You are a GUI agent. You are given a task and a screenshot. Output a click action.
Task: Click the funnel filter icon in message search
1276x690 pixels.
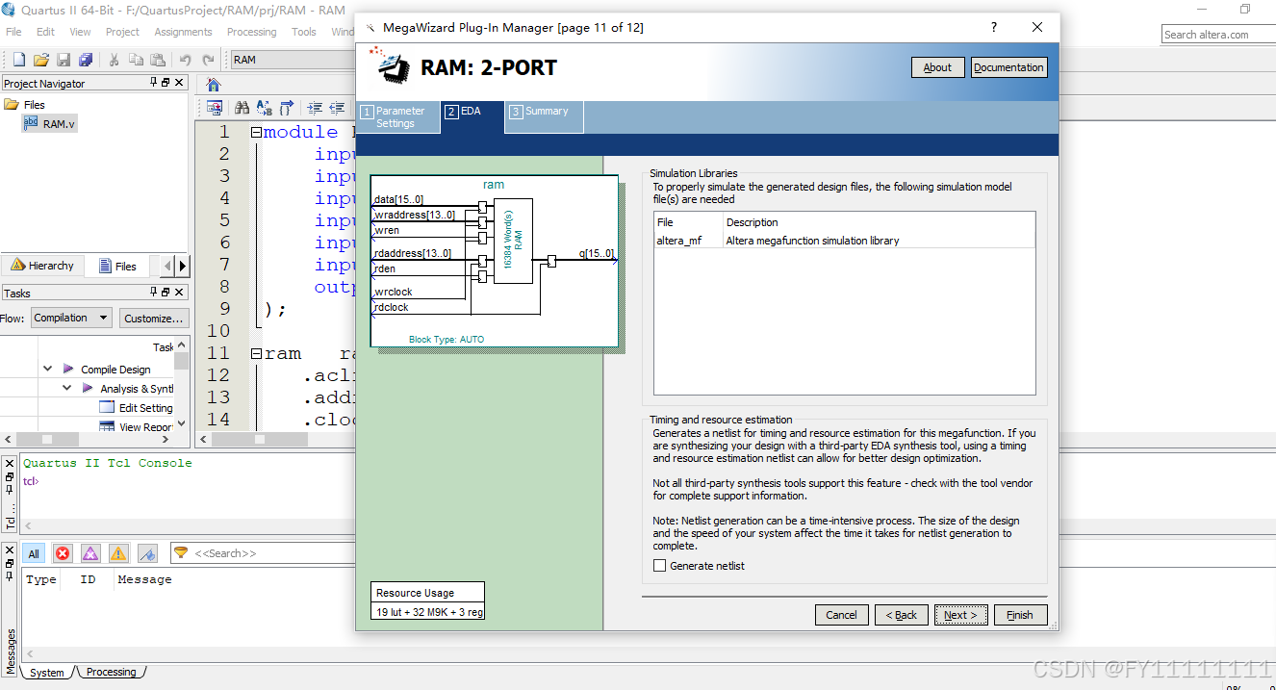181,552
